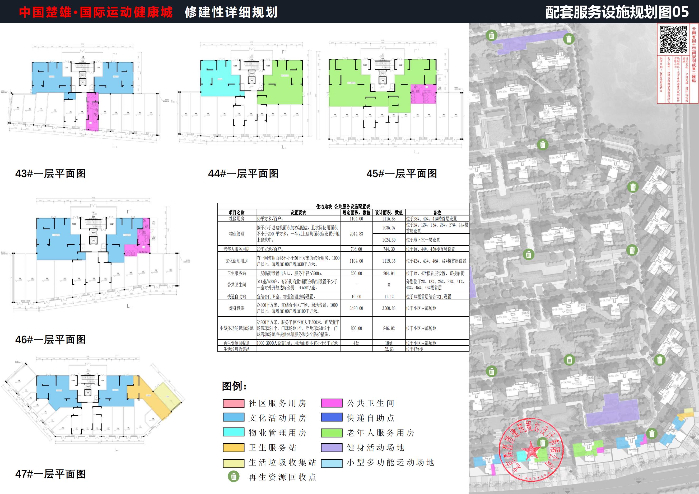
Task: Select the 快递自助点 dark blue legend swatch
Action: point(332,417)
